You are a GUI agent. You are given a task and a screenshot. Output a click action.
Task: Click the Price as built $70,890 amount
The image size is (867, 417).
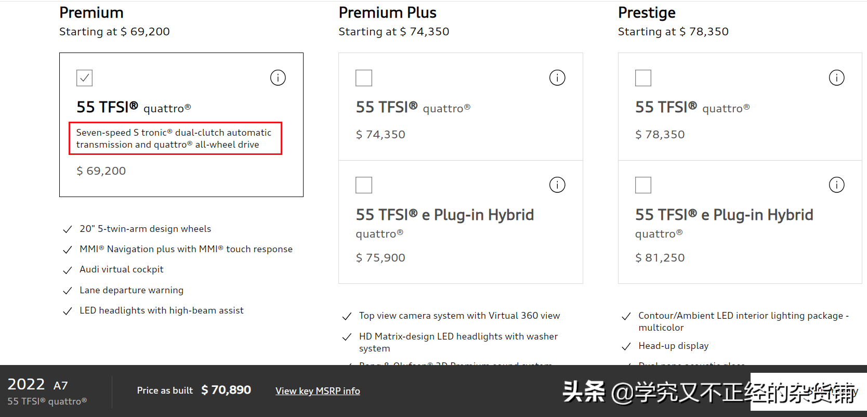point(226,390)
